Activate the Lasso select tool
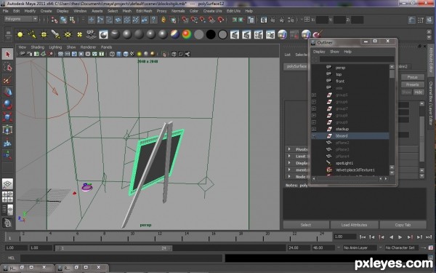Image resolution: width=436 pixels, height=273 pixels. pos(7,67)
